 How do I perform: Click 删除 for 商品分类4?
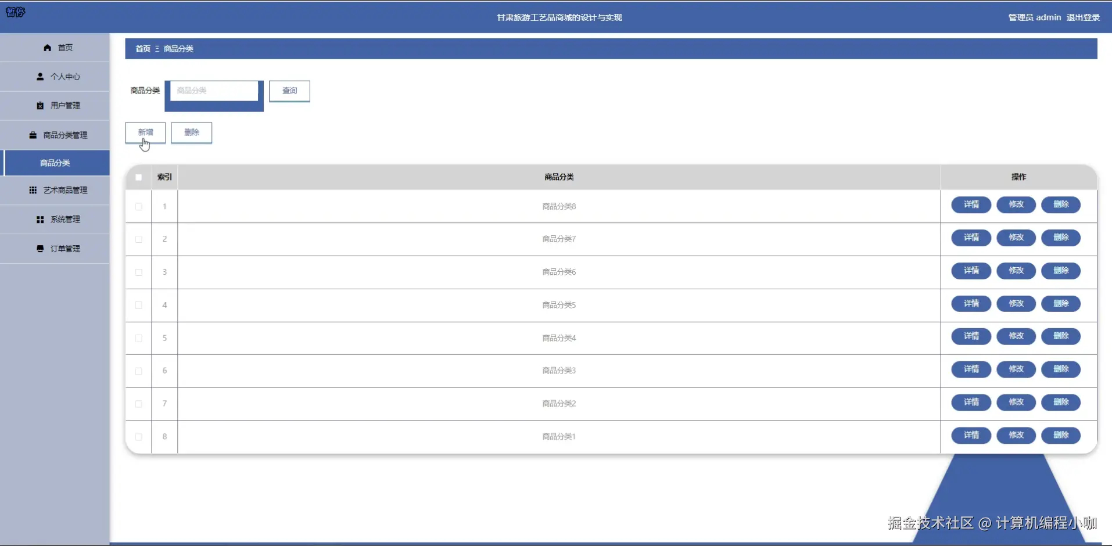click(1061, 336)
